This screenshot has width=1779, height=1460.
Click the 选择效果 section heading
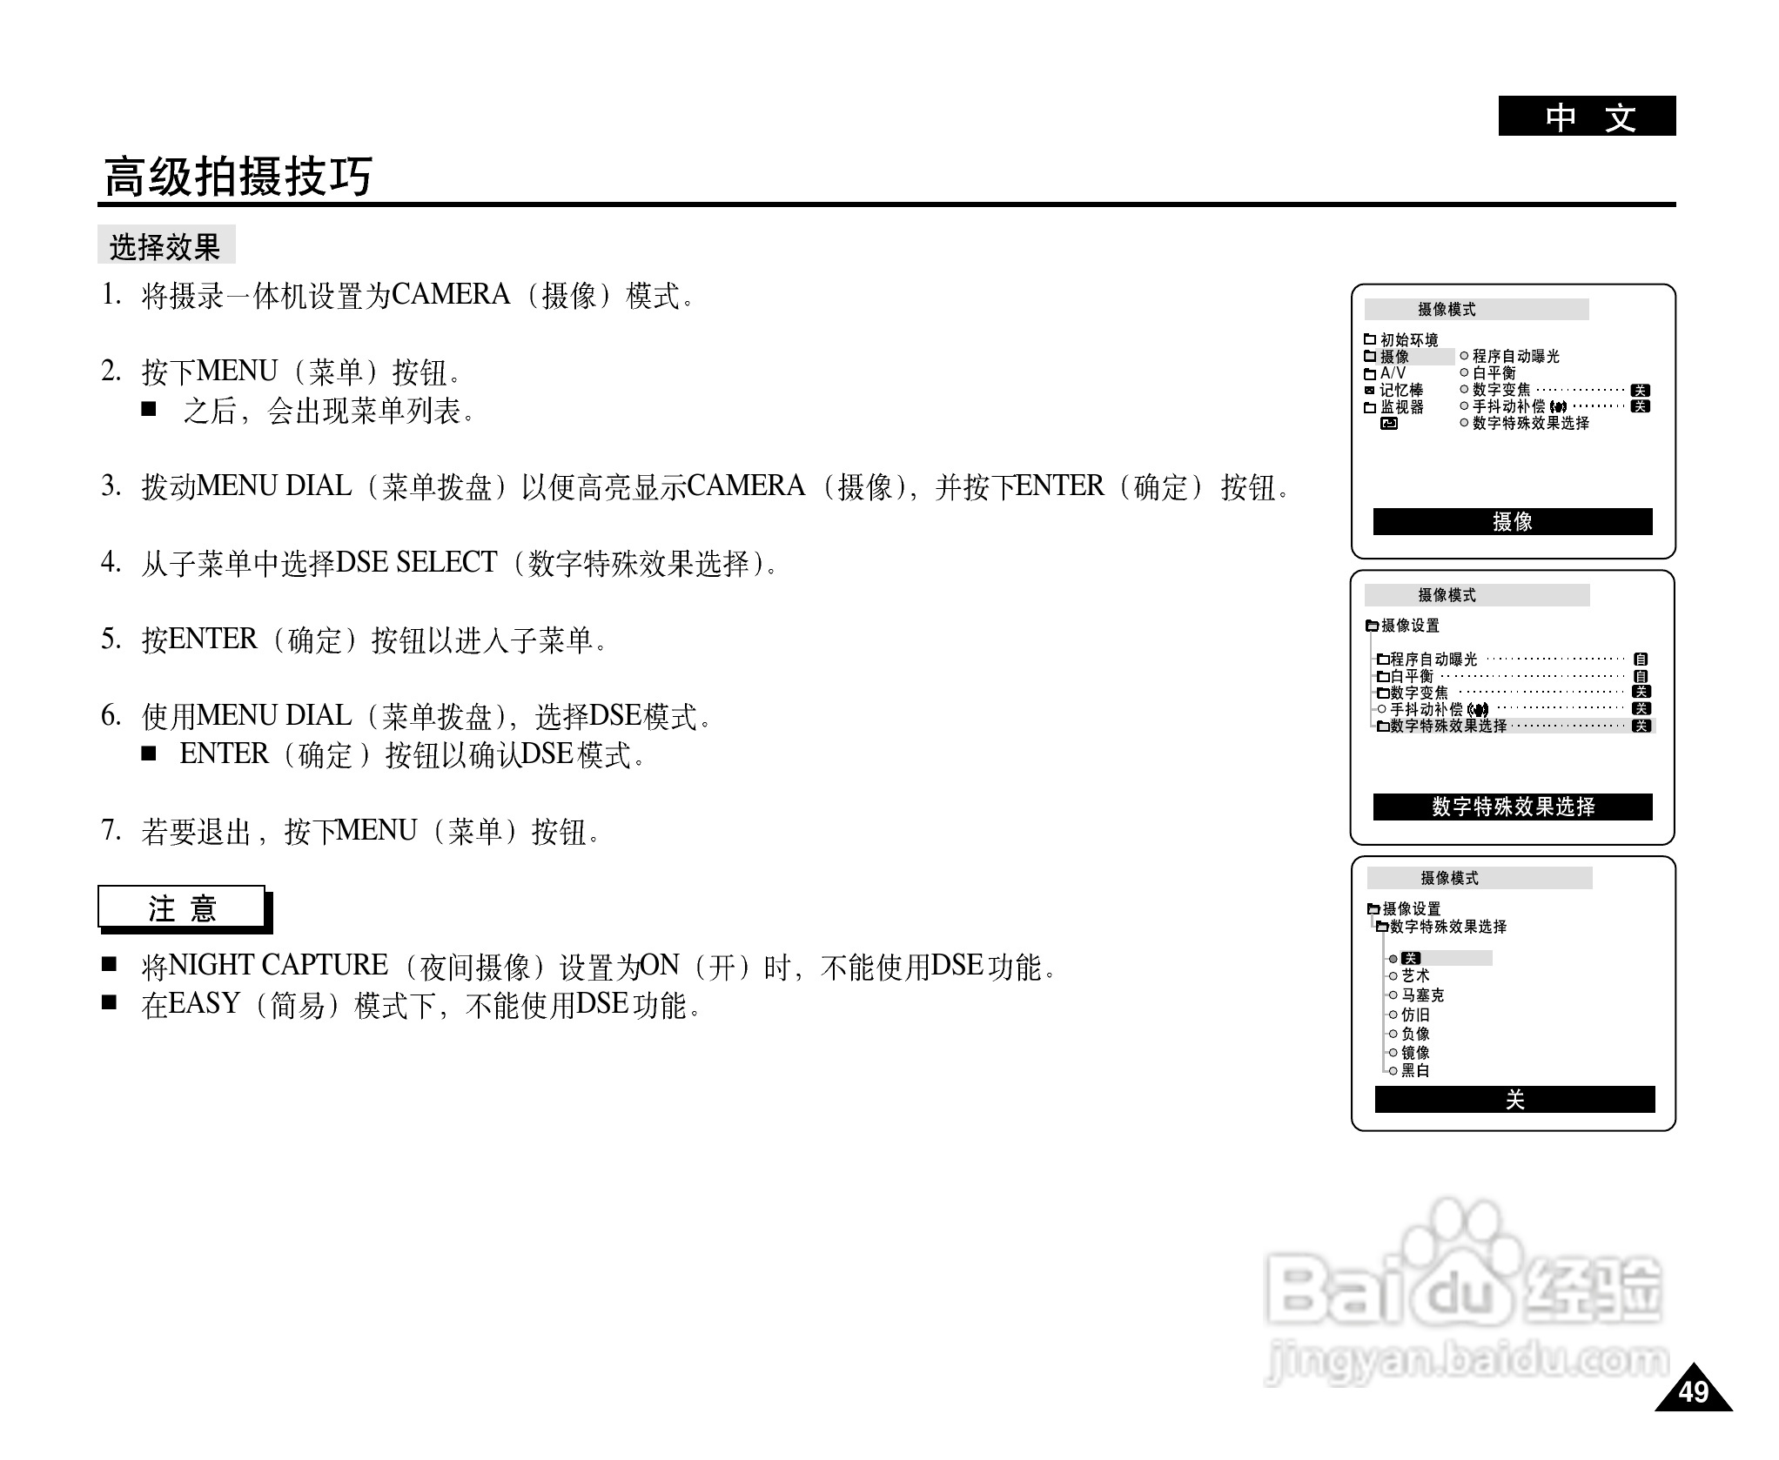(165, 247)
